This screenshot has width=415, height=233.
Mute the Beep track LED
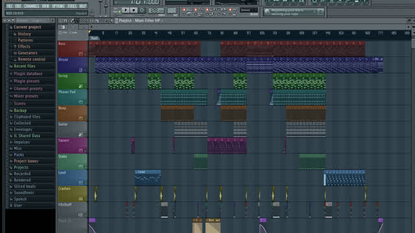coord(85,118)
